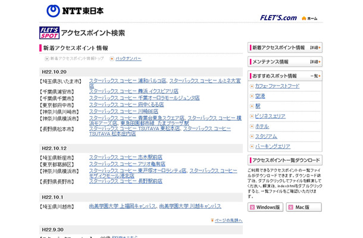
Task: Click the 【千葉県浦安市】 region label
Action: click(x=57, y=92)
